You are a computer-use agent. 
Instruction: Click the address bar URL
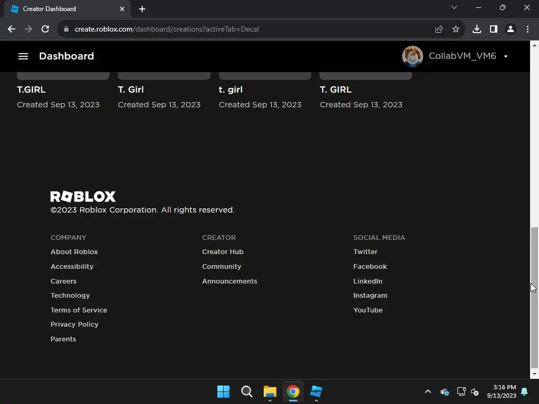point(166,29)
